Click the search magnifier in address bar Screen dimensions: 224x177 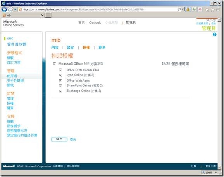(x=179, y=9)
